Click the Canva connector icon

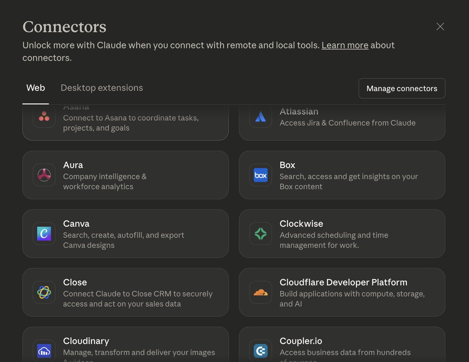pyautogui.click(x=44, y=234)
